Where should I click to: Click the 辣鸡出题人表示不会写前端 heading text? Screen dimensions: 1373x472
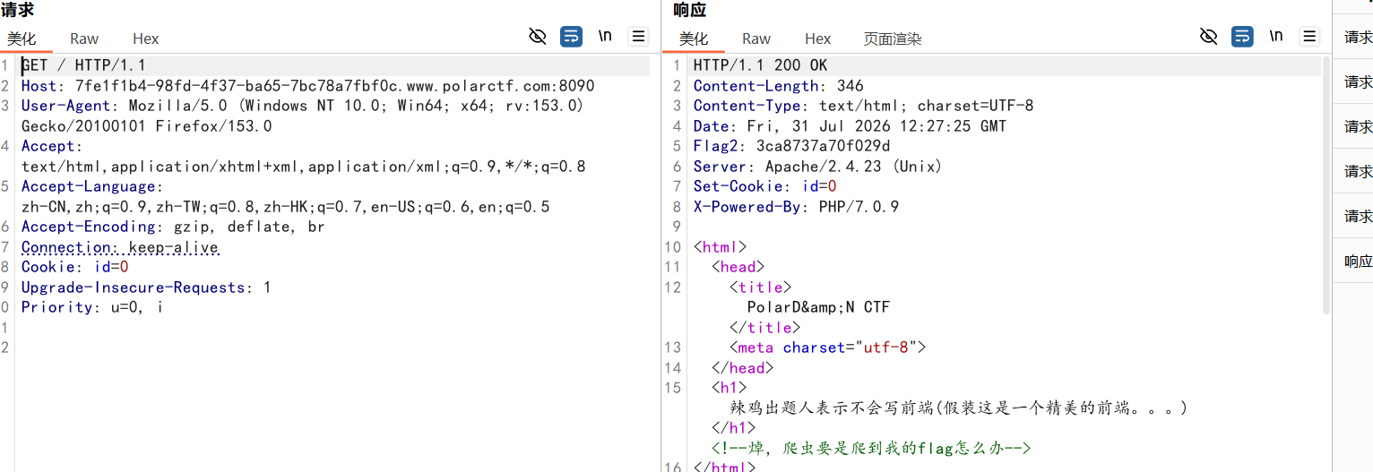[958, 408]
